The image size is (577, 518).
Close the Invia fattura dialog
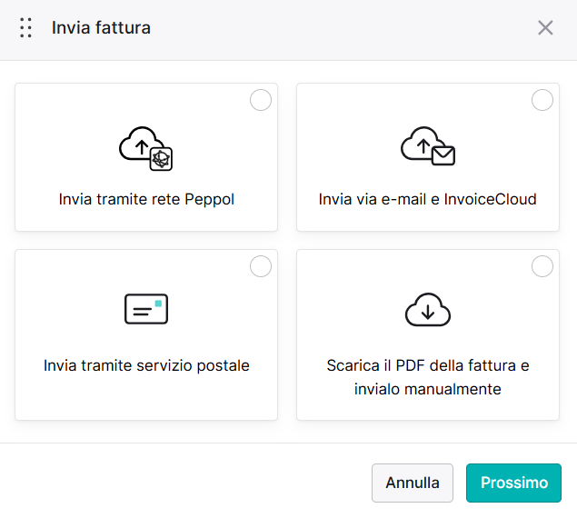click(545, 27)
